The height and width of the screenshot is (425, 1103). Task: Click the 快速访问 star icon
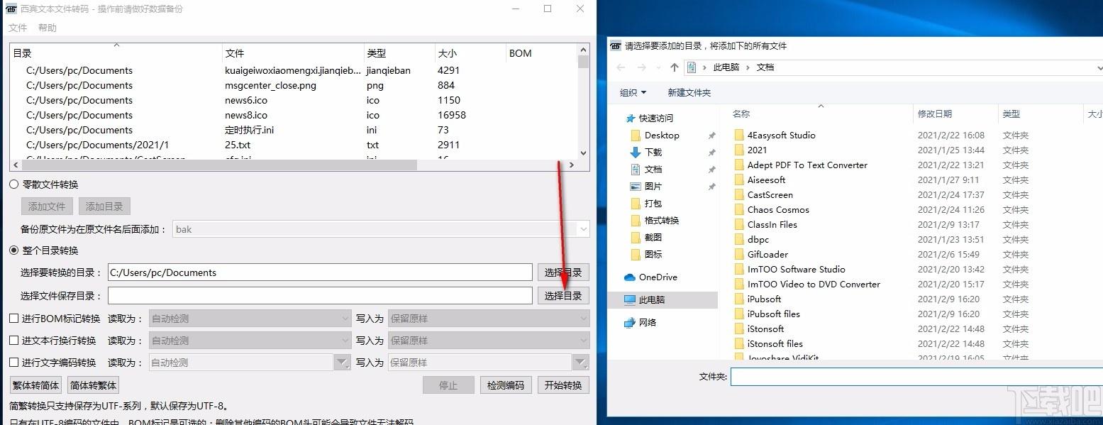point(631,118)
